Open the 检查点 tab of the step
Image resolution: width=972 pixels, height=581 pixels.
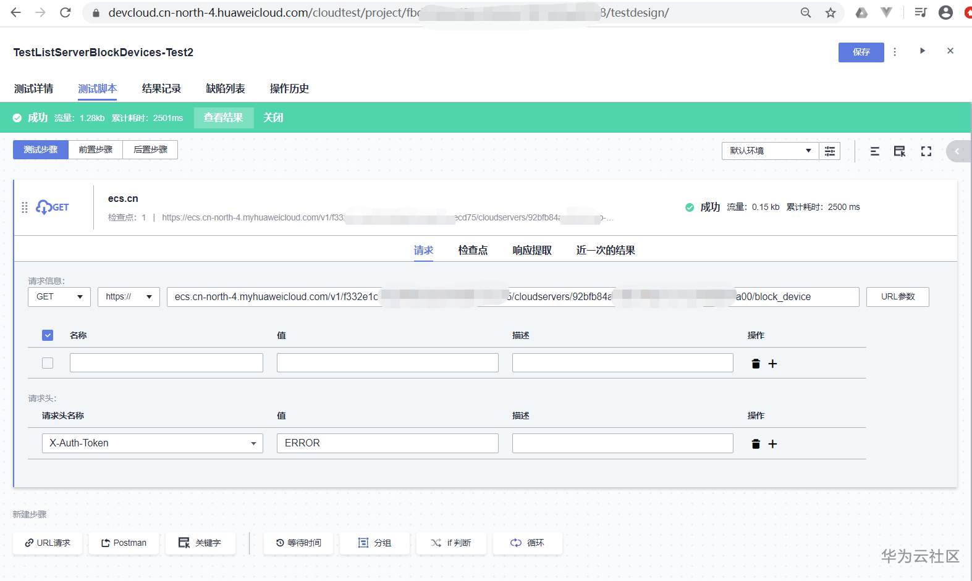473,251
